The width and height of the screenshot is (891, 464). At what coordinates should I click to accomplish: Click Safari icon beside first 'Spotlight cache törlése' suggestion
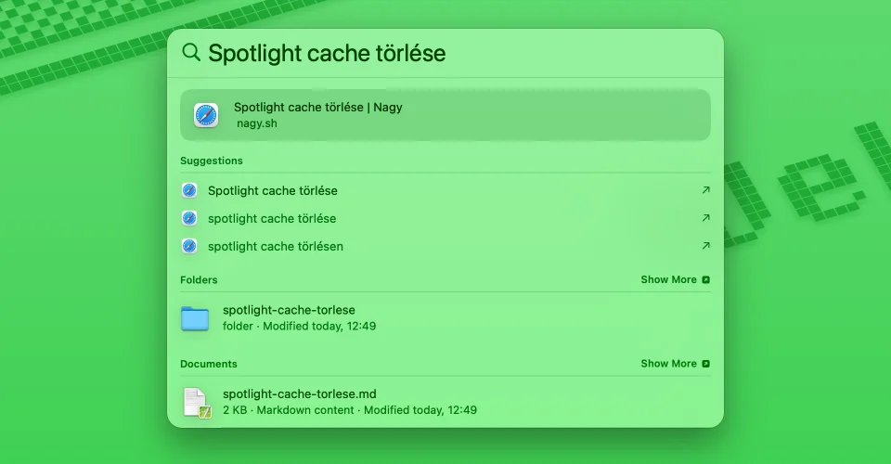coord(189,190)
